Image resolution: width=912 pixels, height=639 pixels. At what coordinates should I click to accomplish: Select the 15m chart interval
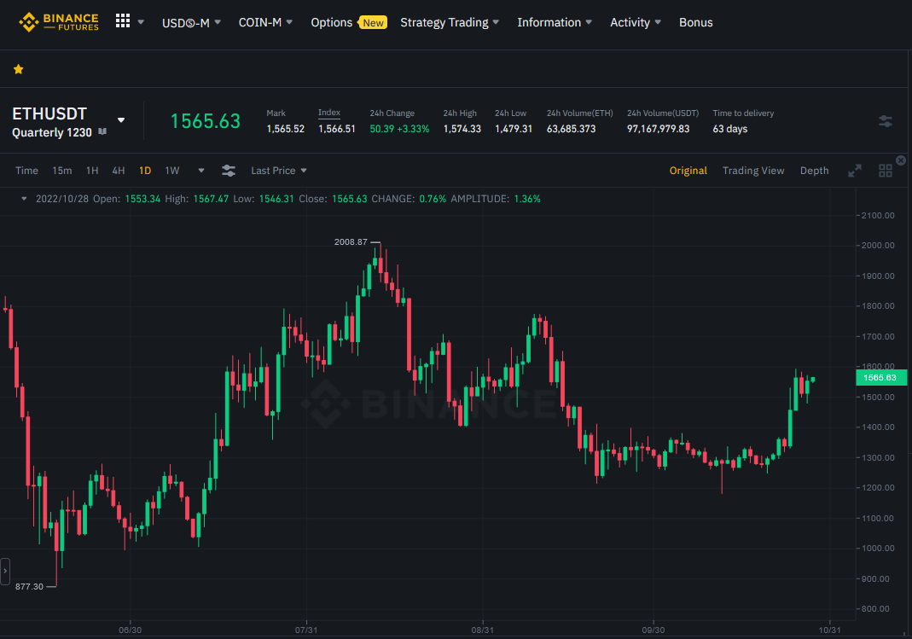(62, 171)
